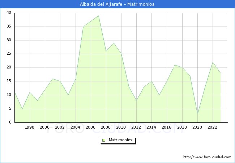Click the y-axis value 10
Screen dimensions: 235x163
[9, 95]
